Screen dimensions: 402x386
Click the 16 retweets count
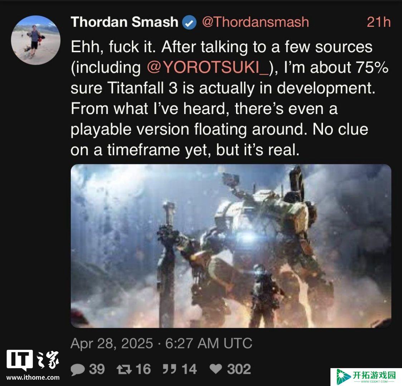(x=143, y=369)
